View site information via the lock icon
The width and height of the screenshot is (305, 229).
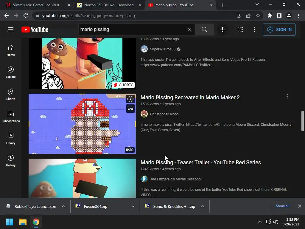pyautogui.click(x=38, y=16)
